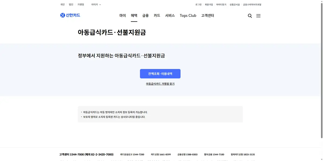Viewport: 323px width, 161px height.
Task: Click the 보호자 명의로 notice line
Action: (114, 117)
